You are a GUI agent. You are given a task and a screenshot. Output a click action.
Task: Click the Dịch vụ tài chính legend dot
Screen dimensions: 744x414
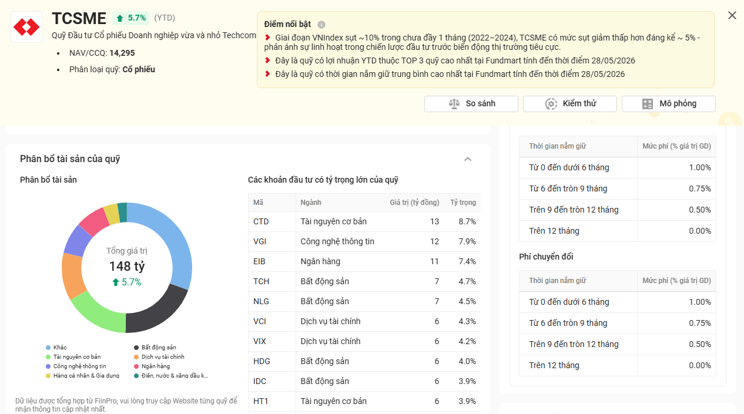(x=136, y=357)
